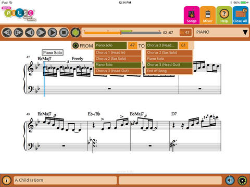
Task: Jump to the previous section
Action: tap(7, 32)
